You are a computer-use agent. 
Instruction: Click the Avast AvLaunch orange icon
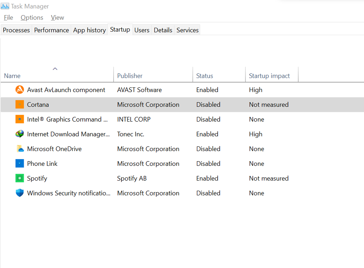click(19, 90)
